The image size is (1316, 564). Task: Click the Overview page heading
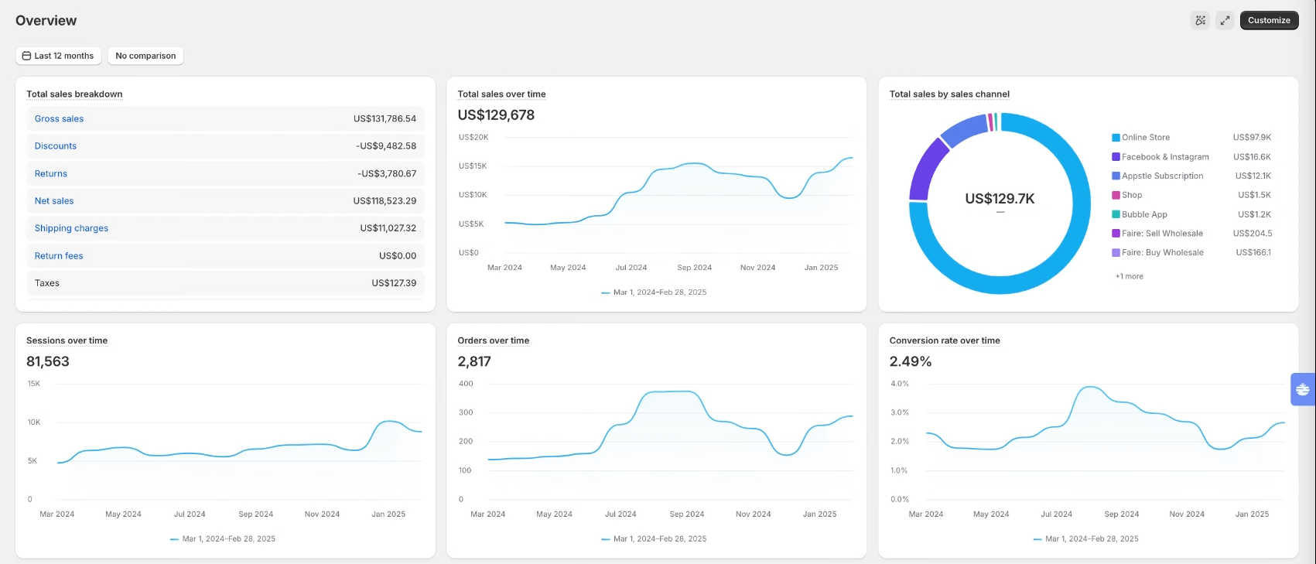[x=46, y=21]
